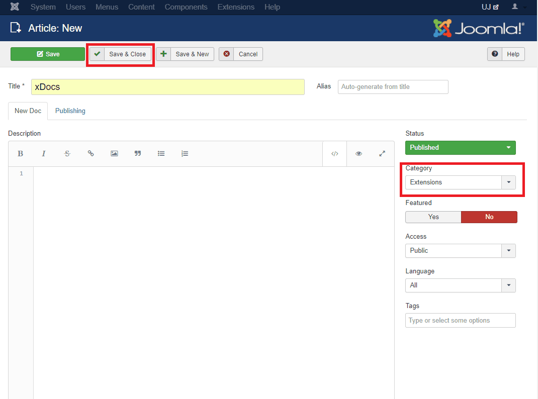This screenshot has height=399, width=538.
Task: Click the insert image icon
Action: click(x=114, y=154)
